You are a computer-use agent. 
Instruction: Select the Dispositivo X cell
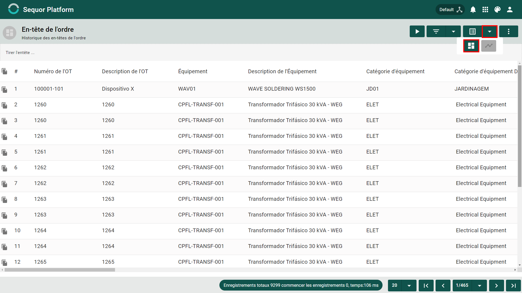click(x=118, y=89)
